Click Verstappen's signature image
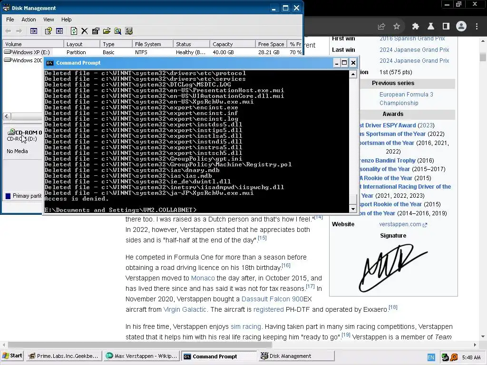 click(393, 268)
